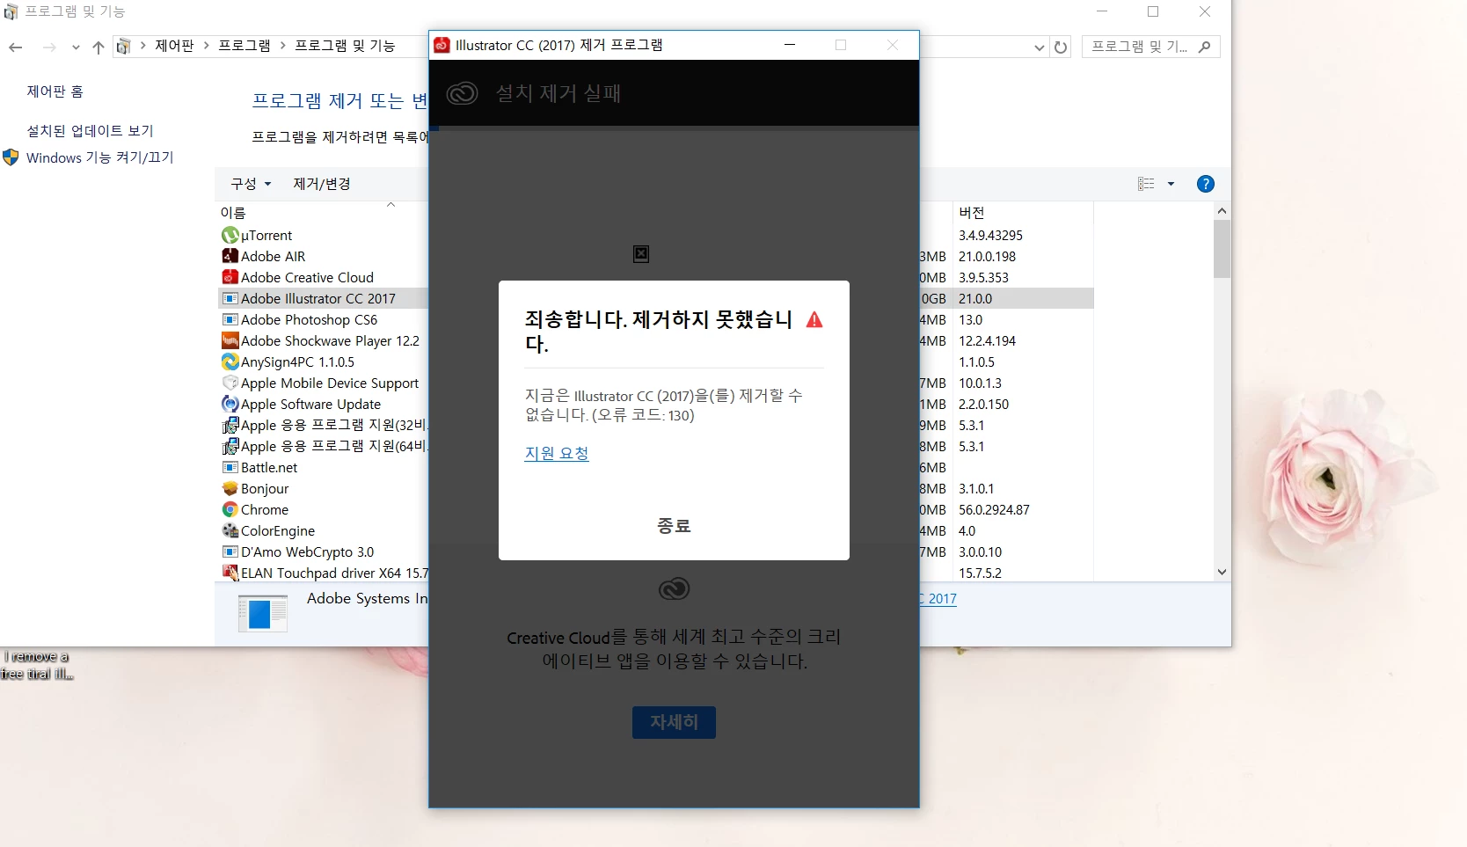Click the Apple Software Update icon

pos(230,404)
